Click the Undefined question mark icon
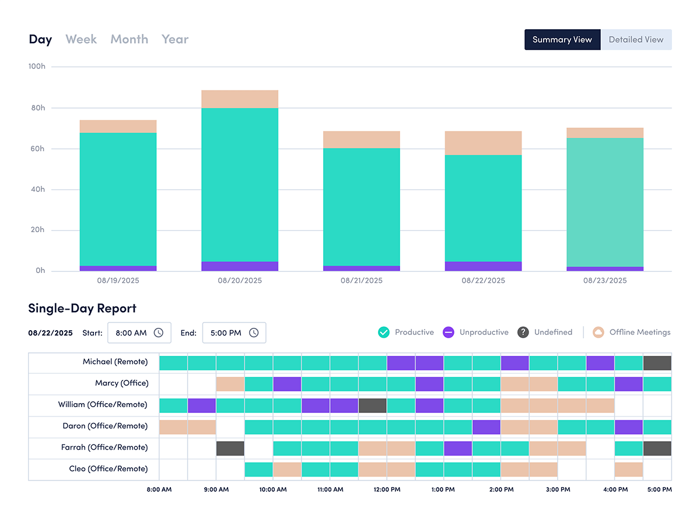Image resolution: width=700 pixels, height=525 pixels. tap(523, 332)
